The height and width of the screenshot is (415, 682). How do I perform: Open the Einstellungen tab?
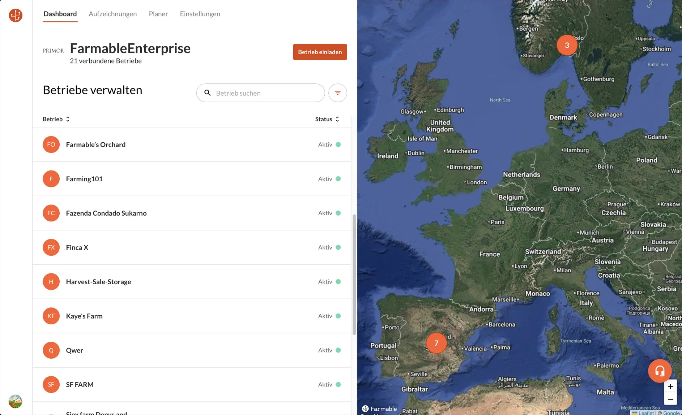coord(200,14)
